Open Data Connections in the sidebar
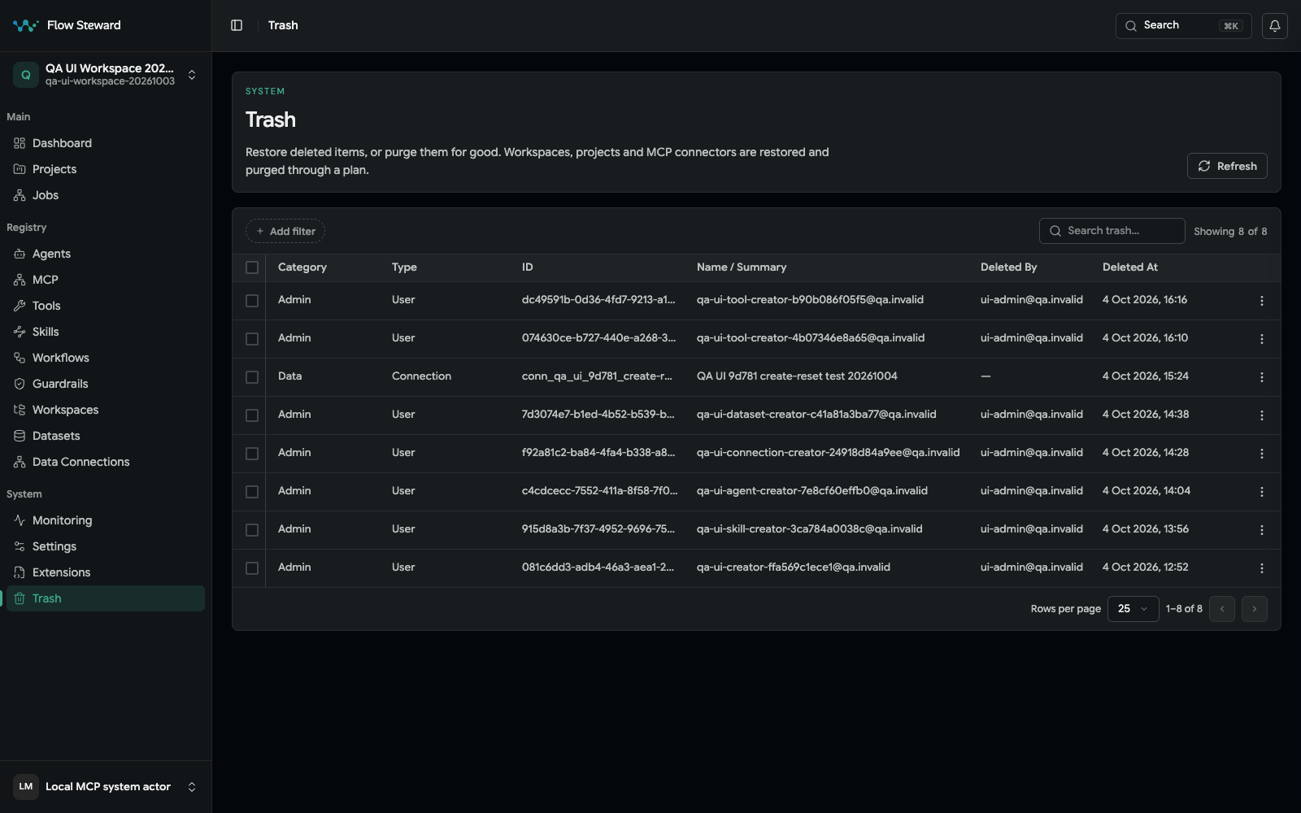Image resolution: width=1301 pixels, height=813 pixels. point(106,462)
